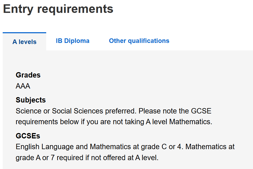Click the 'Please note the GCSE' text

coord(175,111)
